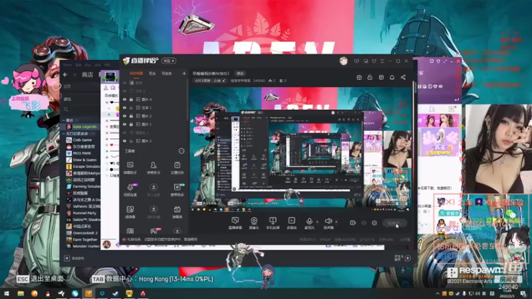Image resolution: width=532 pixels, height=299 pixels.
Task: Select PICO PARK in Steam library
Action: 82,153
